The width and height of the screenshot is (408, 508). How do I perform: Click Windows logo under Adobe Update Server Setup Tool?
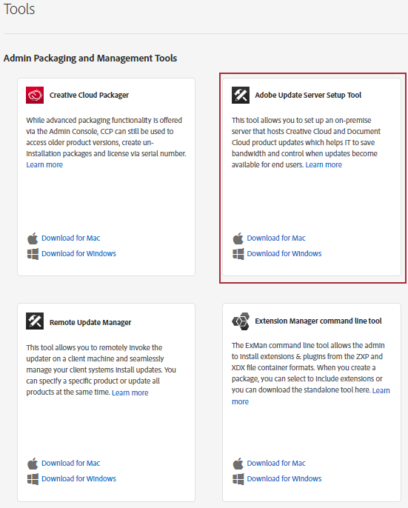tap(238, 254)
